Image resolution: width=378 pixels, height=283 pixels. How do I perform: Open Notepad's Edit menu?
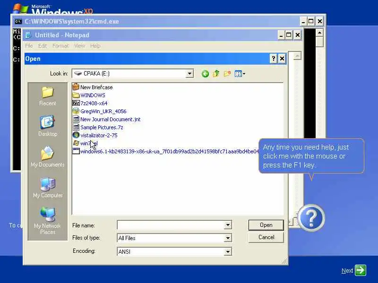coord(43,46)
